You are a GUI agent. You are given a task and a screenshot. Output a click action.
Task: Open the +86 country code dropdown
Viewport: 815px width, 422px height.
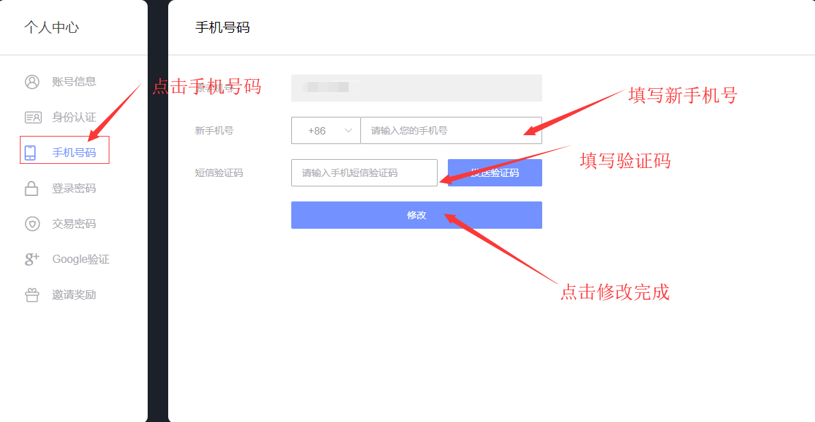[x=326, y=130]
